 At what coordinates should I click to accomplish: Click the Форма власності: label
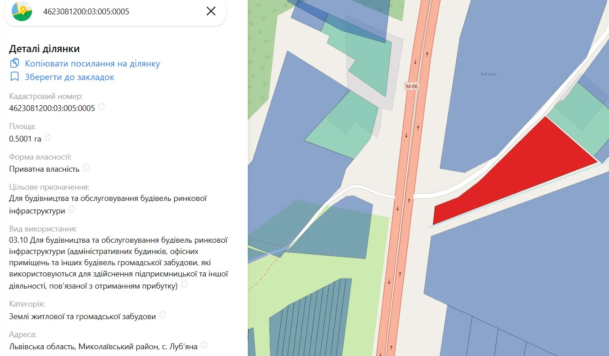click(41, 157)
